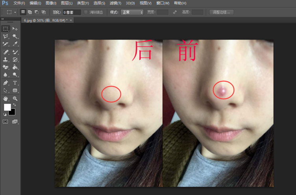Toggle Quick Mask mode

(x=6, y=122)
